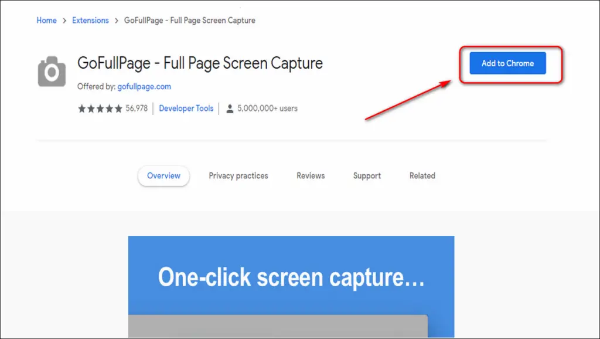Image resolution: width=600 pixels, height=339 pixels.
Task: Click the 5,000,000+ users text
Action: 267,109
